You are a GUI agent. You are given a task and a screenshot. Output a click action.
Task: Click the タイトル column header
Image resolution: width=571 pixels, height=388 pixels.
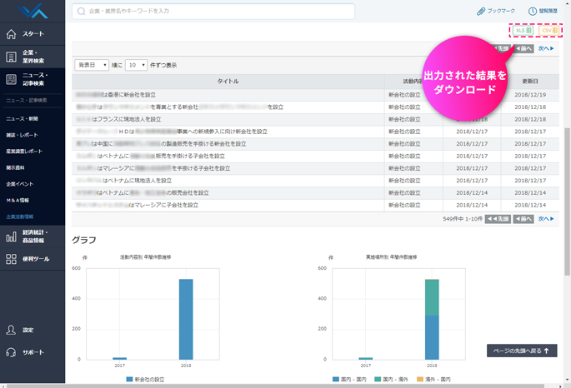228,82
